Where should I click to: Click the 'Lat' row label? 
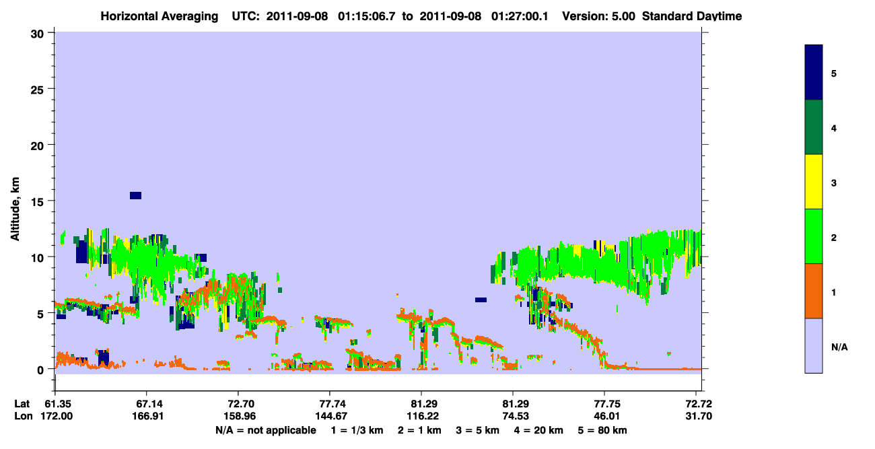pos(22,403)
